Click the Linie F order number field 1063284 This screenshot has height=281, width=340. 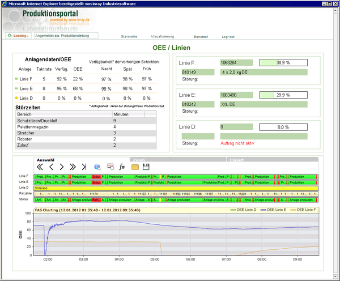point(236,63)
